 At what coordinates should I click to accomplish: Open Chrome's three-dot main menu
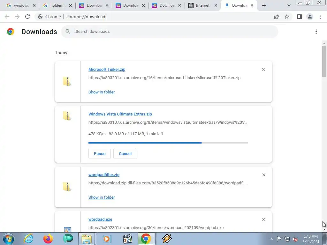tap(320, 17)
